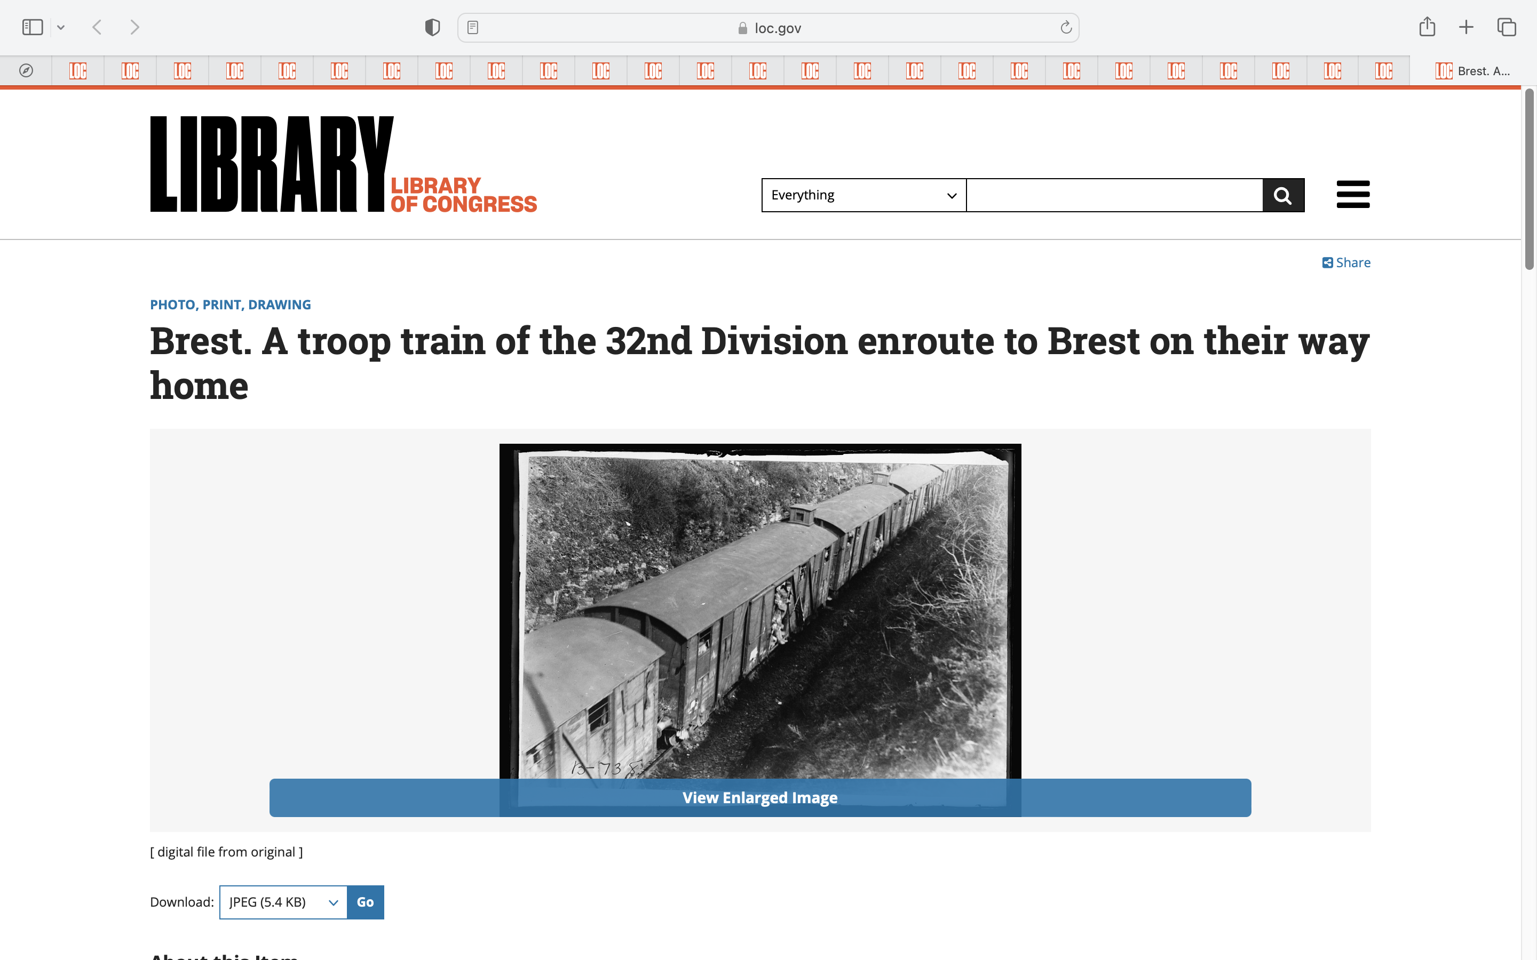Click the Library of Congress logo
Image resolution: width=1537 pixels, height=960 pixels.
point(343,164)
